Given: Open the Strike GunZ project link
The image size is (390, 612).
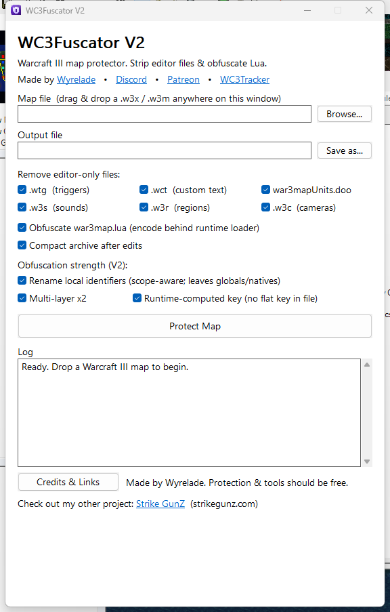Looking at the screenshot, I should [160, 504].
